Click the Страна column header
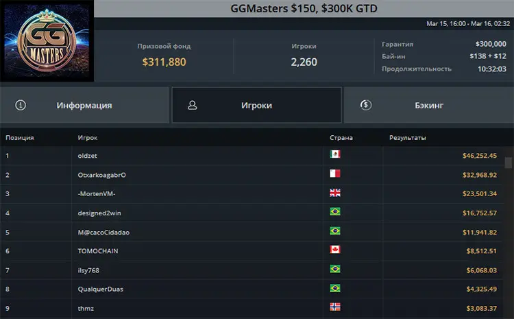This screenshot has width=514, height=319. point(341,137)
